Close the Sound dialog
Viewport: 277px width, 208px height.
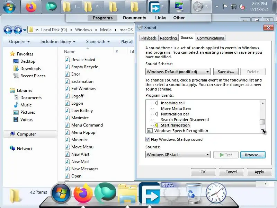[268, 28]
